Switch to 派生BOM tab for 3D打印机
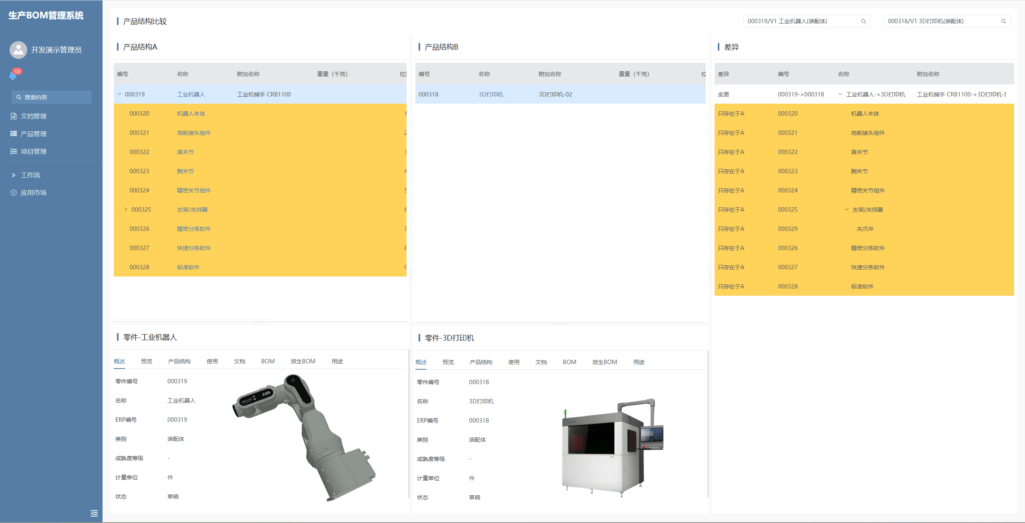Screen dimensions: 1025x523 pyautogui.click(x=604, y=362)
